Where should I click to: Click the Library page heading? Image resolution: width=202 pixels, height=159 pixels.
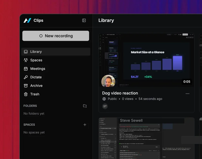pyautogui.click(x=106, y=20)
